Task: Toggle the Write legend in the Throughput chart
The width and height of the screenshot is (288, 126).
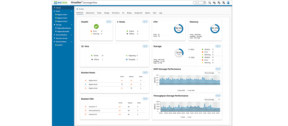Action: coord(189,117)
